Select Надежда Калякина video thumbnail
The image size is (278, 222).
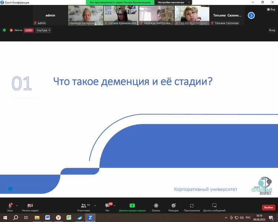pos(86,16)
